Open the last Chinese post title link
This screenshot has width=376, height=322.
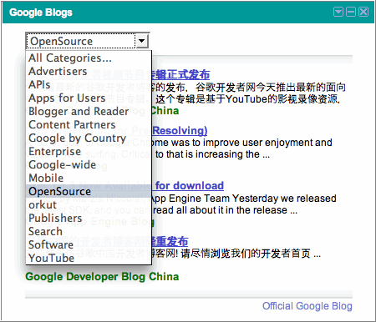(x=170, y=241)
